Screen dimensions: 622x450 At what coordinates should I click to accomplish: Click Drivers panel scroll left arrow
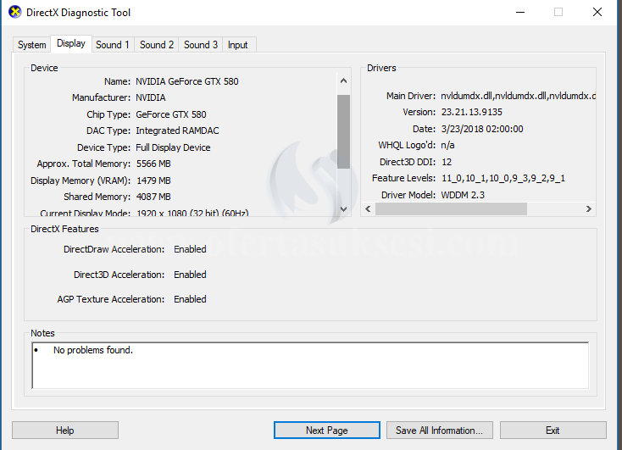click(x=368, y=208)
